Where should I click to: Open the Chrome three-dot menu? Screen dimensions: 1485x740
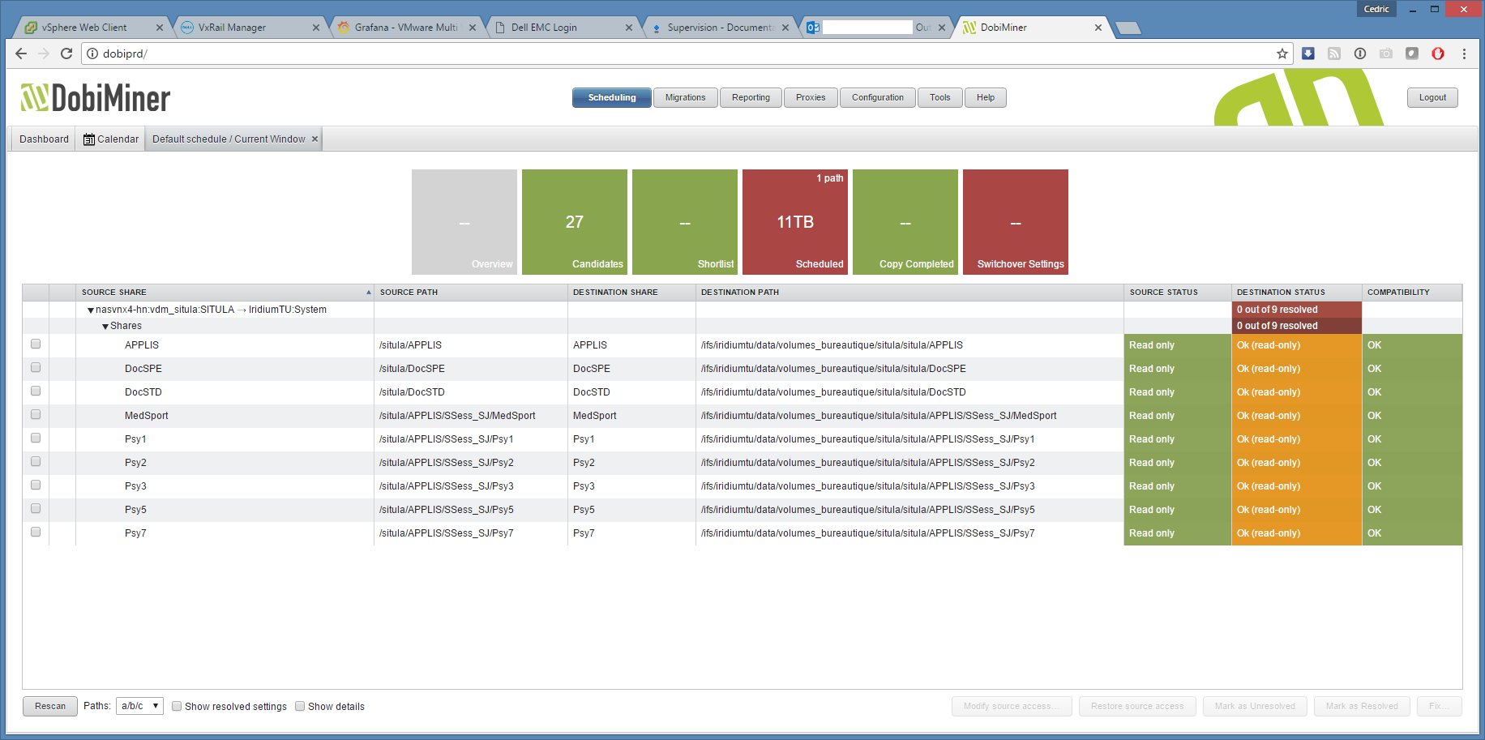tap(1463, 53)
